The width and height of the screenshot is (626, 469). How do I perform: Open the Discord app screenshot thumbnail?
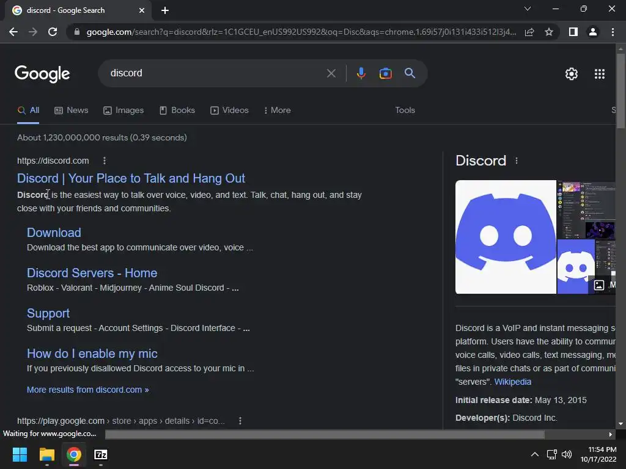586,209
